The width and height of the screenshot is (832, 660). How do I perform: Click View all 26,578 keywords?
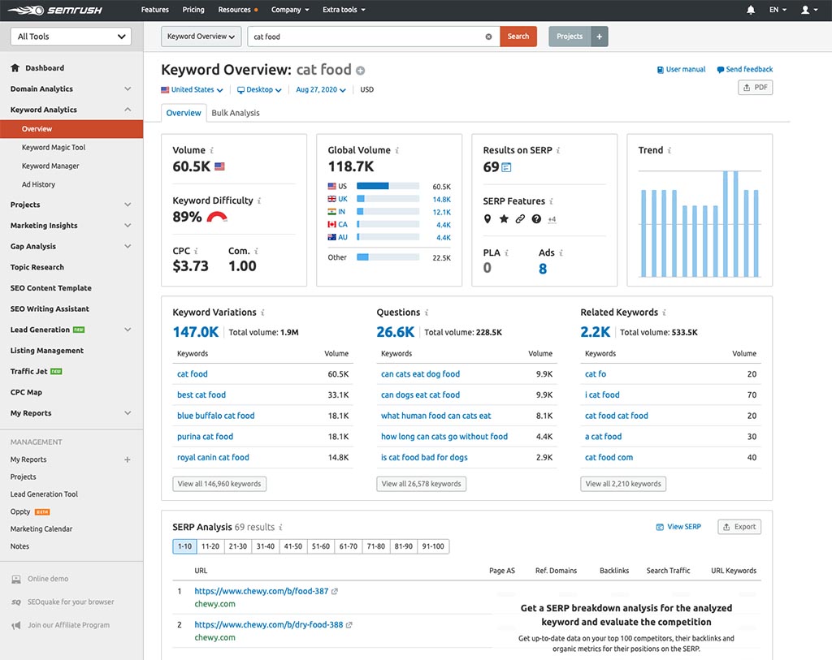[x=422, y=484]
